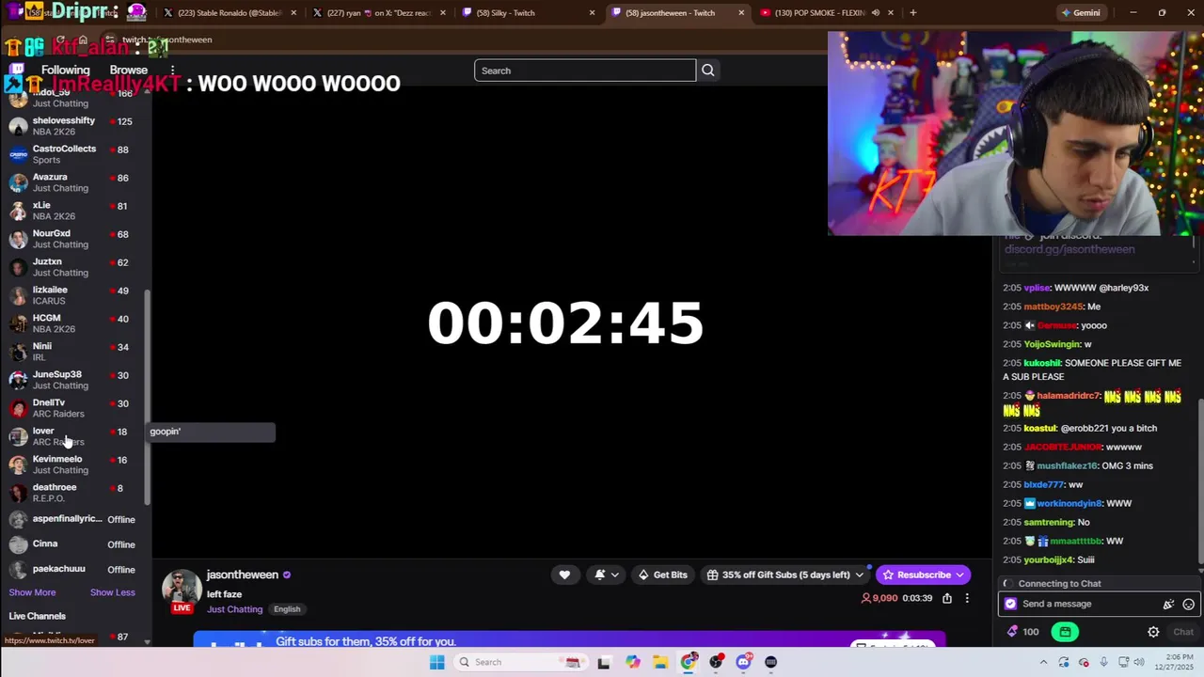1204x677 pixels.
Task: Show hidden system tray icons chevron
Action: click(1046, 662)
